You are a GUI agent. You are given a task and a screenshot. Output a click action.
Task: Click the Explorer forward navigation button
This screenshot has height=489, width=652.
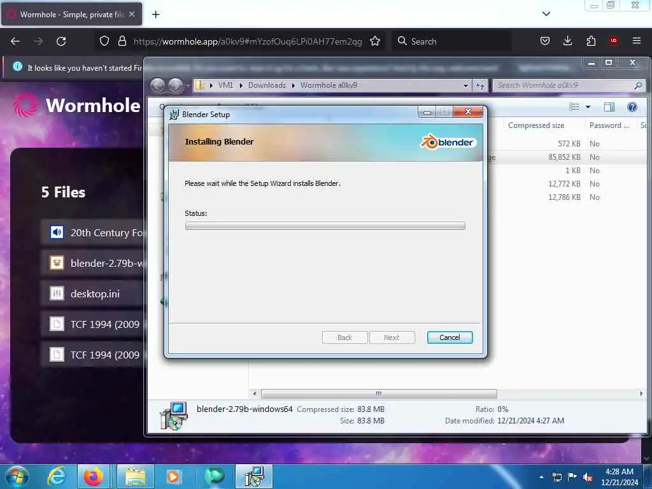point(176,86)
